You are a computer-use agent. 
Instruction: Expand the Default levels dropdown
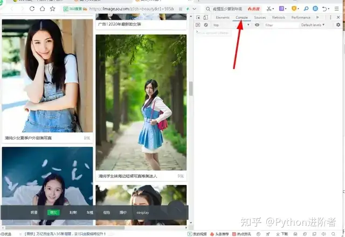[x=313, y=25]
